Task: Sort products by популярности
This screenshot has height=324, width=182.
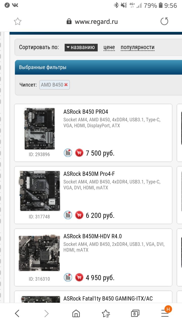Action: (x=138, y=47)
